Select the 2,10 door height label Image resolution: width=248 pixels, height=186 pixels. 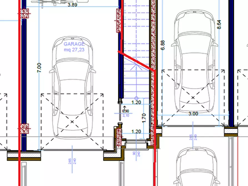[x=126, y=115]
